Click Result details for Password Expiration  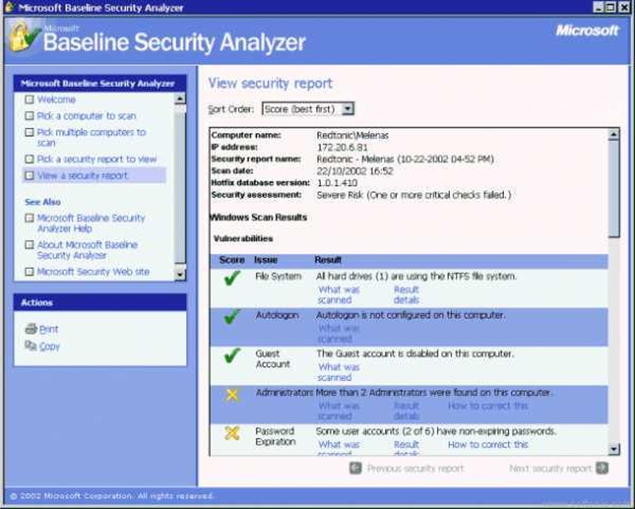click(407, 445)
